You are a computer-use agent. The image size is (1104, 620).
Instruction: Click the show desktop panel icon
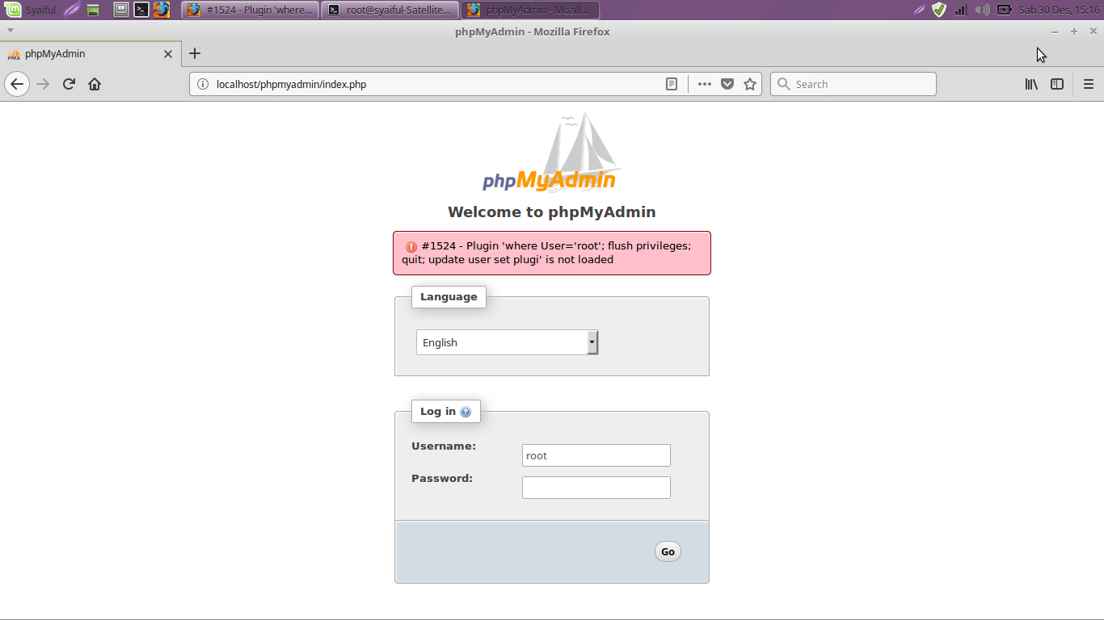click(x=121, y=10)
